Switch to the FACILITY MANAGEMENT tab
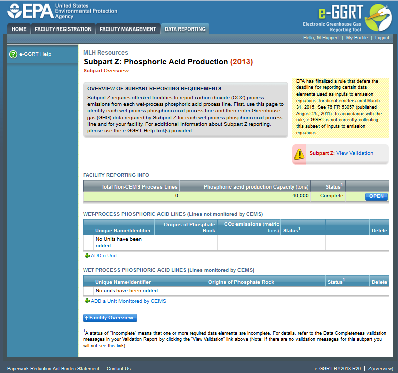Viewport: 398px width, 373px height. click(x=128, y=29)
